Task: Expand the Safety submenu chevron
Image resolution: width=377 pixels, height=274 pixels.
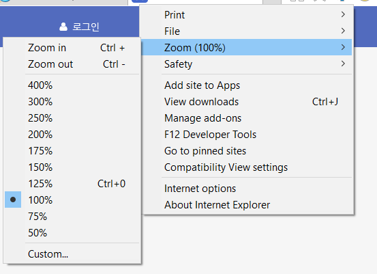Action: (x=343, y=64)
